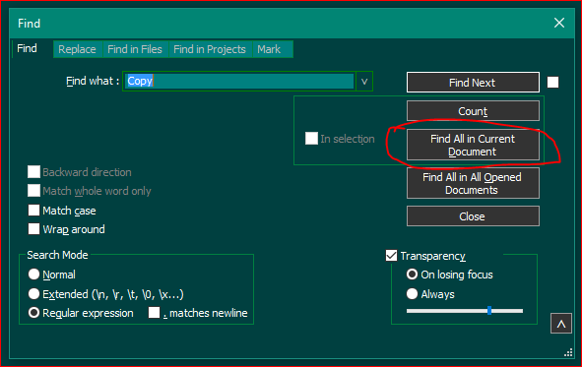Adjust the transparency slider handle
Image resolution: width=582 pixels, height=367 pixels.
[489, 311]
